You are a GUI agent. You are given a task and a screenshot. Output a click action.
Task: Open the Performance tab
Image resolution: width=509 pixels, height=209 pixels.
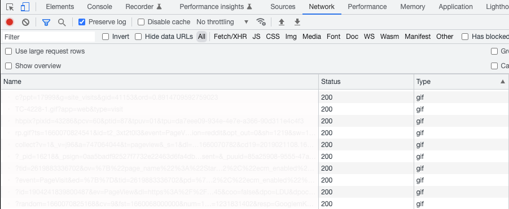tap(367, 7)
